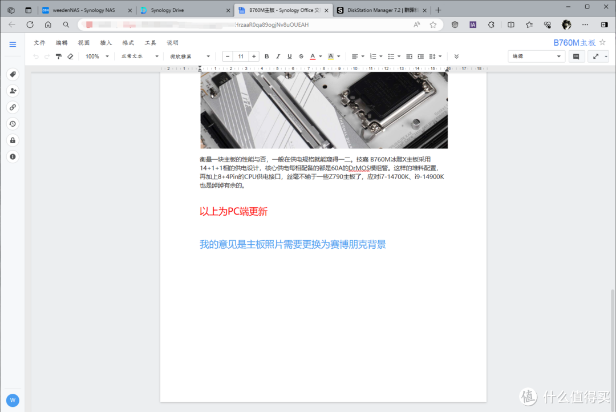
Task: Click the red heading 以上为PC端更新
Action: tap(233, 212)
